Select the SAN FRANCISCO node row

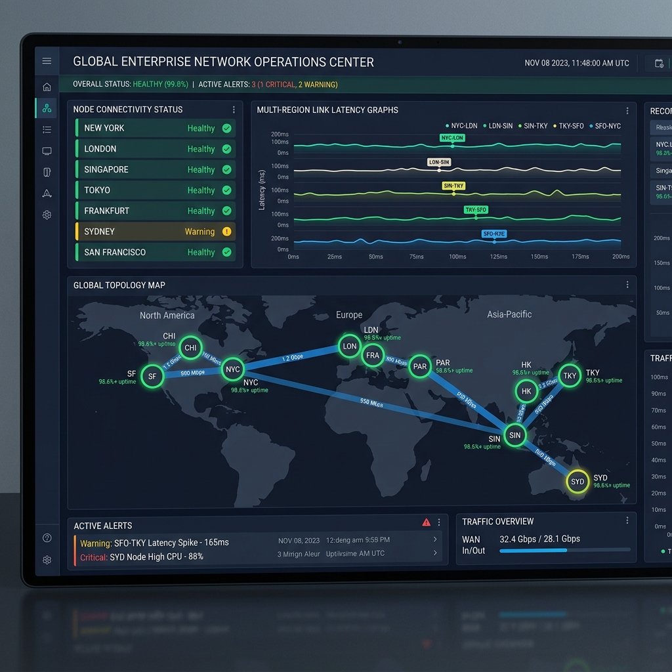click(155, 252)
